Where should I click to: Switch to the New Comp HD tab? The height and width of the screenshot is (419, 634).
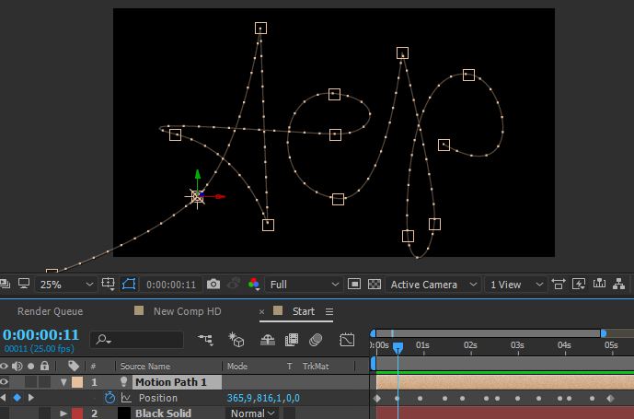187,311
